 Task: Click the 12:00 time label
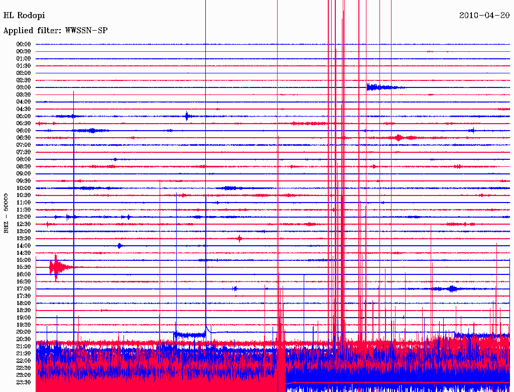(24, 217)
